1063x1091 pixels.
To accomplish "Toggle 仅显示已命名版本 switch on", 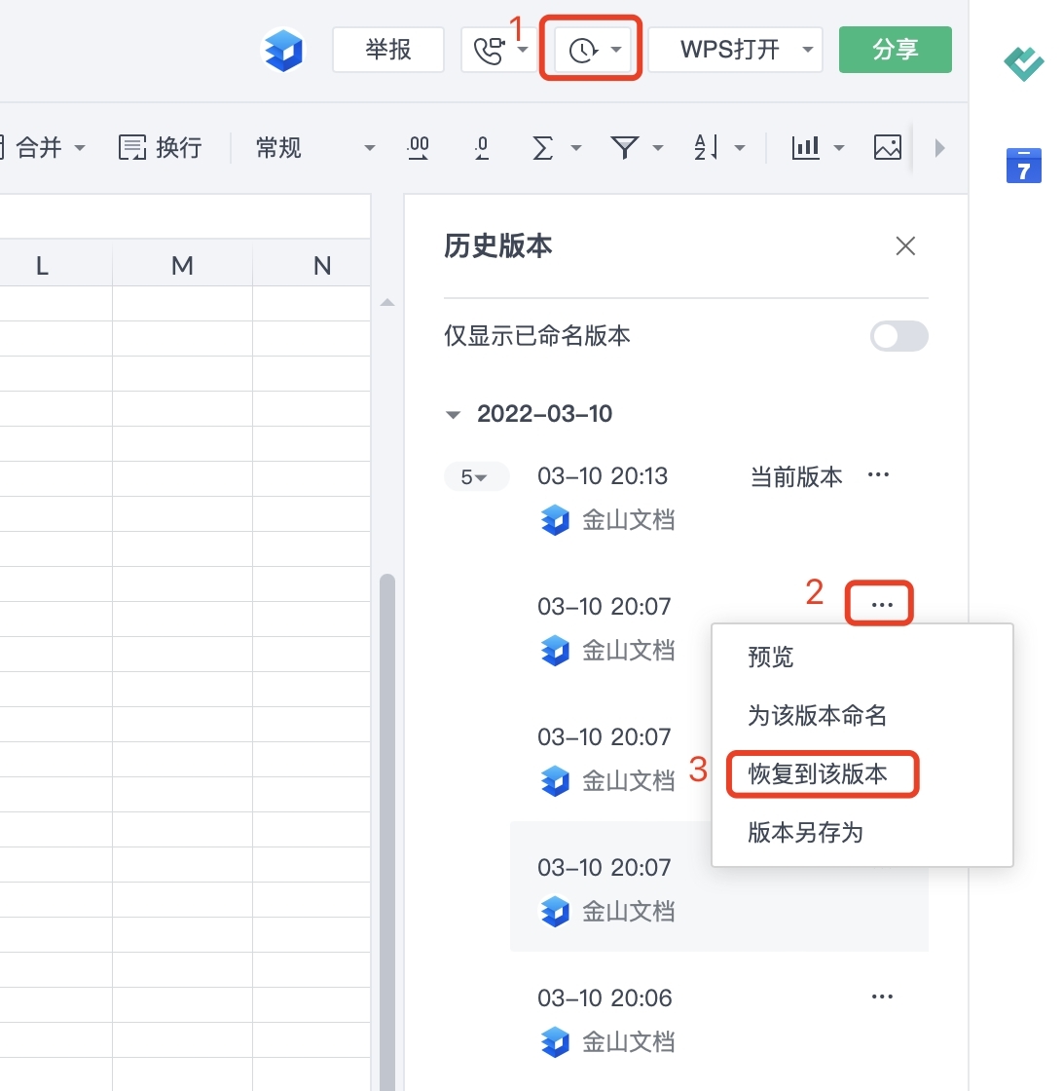I will pos(898,336).
